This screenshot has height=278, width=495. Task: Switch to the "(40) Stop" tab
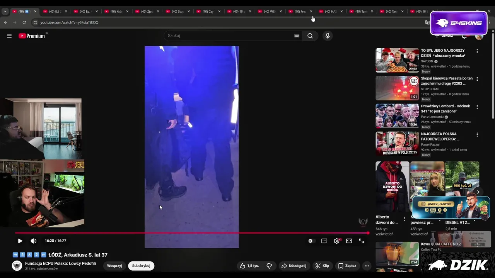(x=178, y=12)
